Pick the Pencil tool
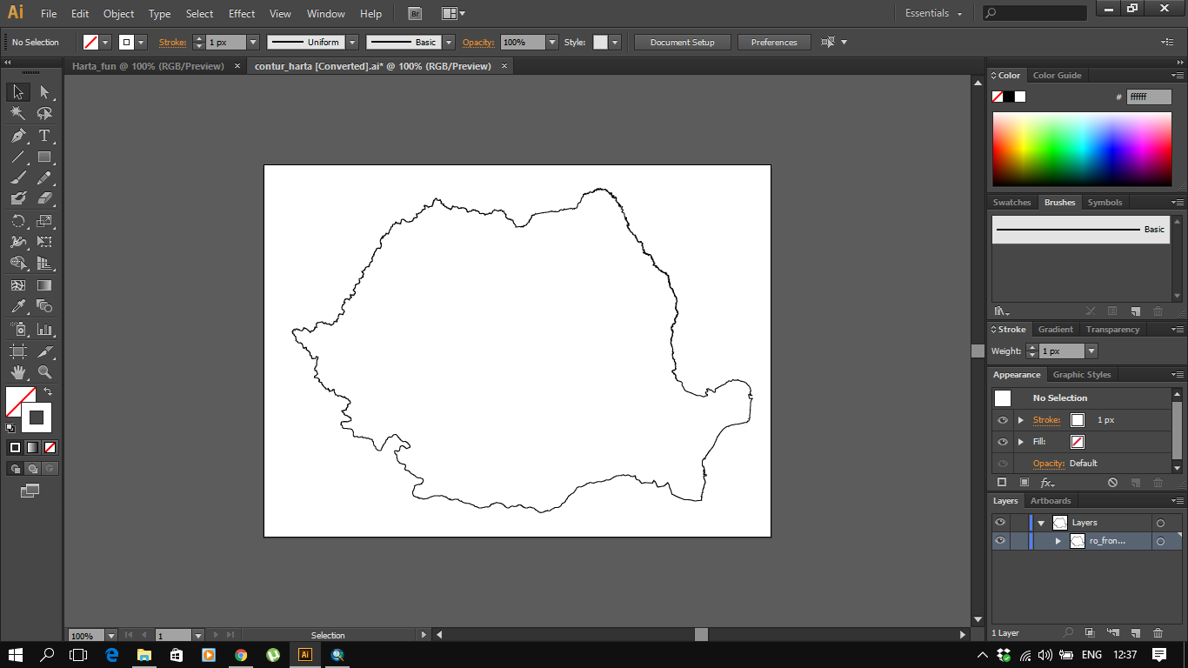The image size is (1188, 668). (x=44, y=178)
